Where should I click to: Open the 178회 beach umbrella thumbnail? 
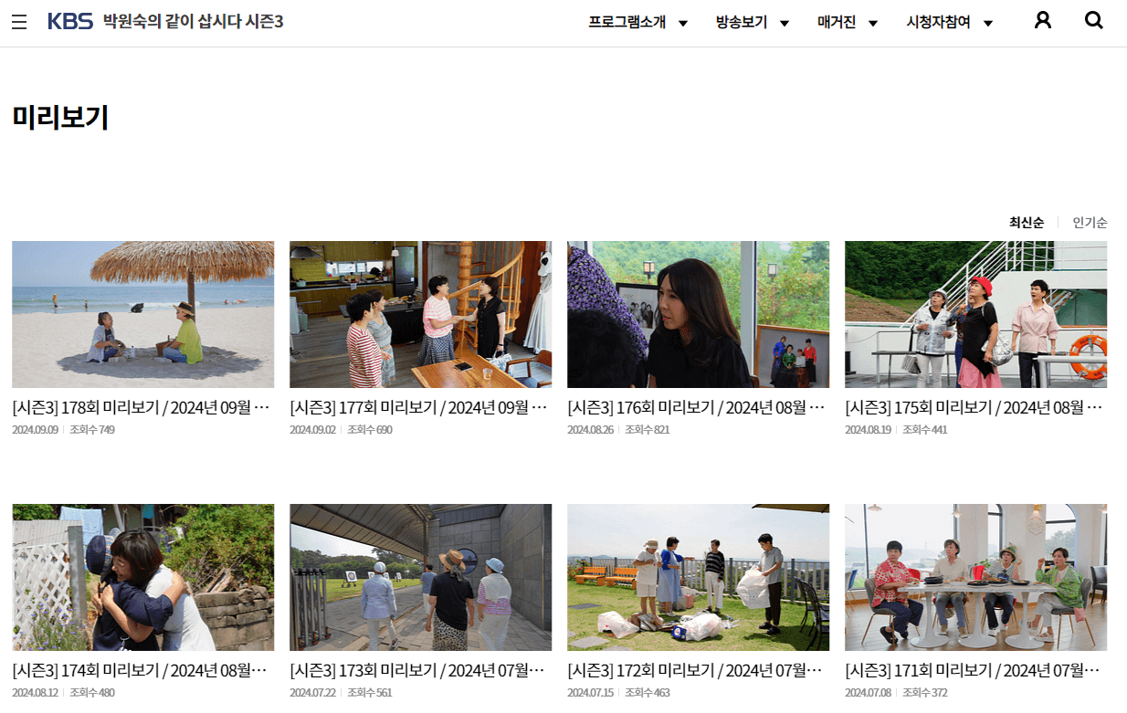[142, 314]
